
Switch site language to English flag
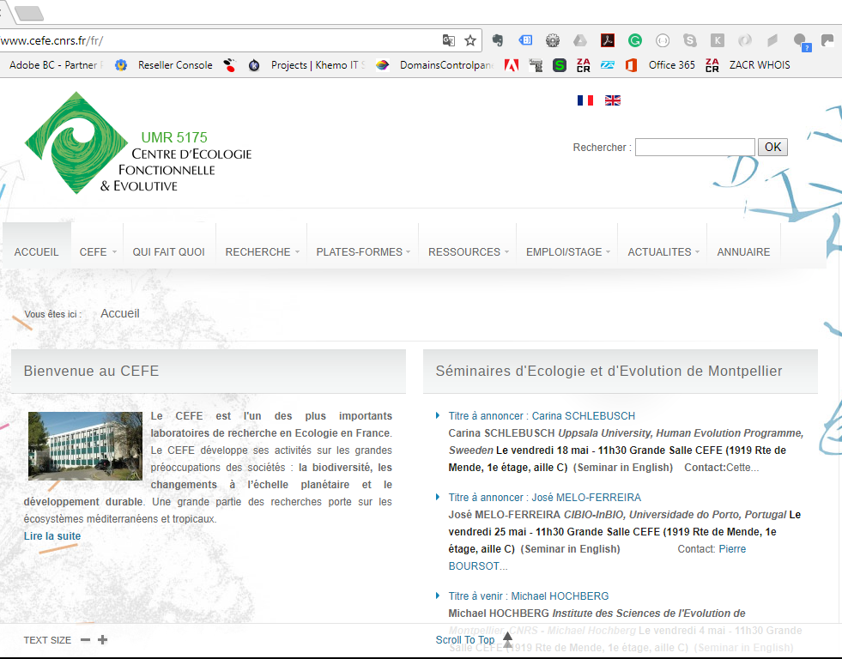pyautogui.click(x=613, y=100)
